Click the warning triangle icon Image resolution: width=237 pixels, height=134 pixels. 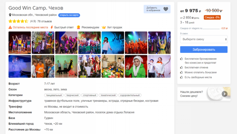(10, 27)
